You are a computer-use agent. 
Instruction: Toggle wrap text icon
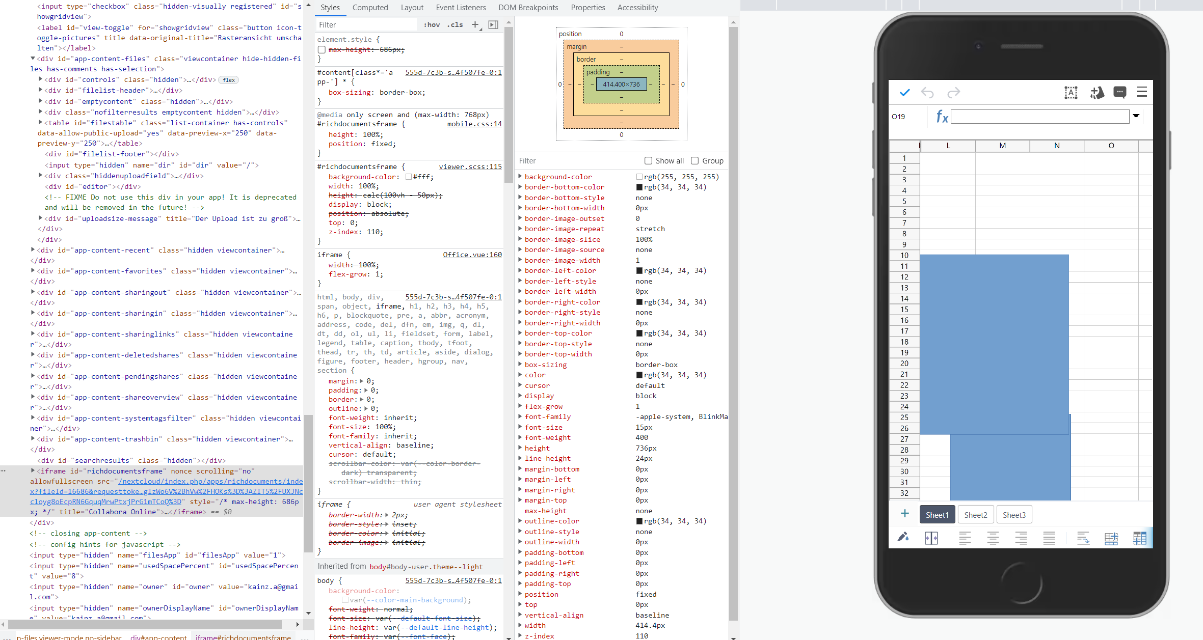[x=1083, y=538]
